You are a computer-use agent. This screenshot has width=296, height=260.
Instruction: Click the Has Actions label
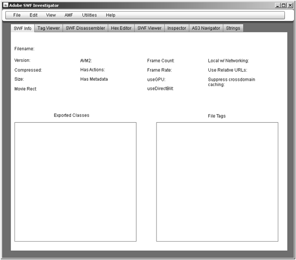coord(93,69)
